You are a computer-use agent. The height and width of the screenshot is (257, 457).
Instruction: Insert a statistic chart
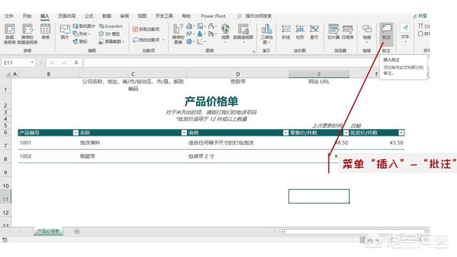tap(201, 34)
